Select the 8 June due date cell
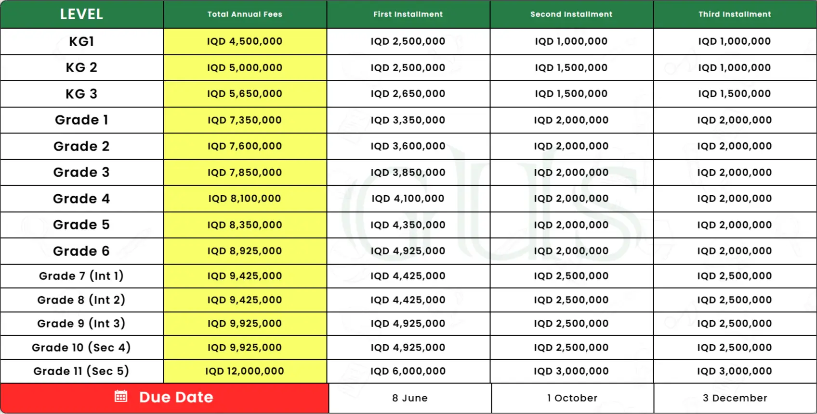The image size is (817, 414). tap(409, 398)
